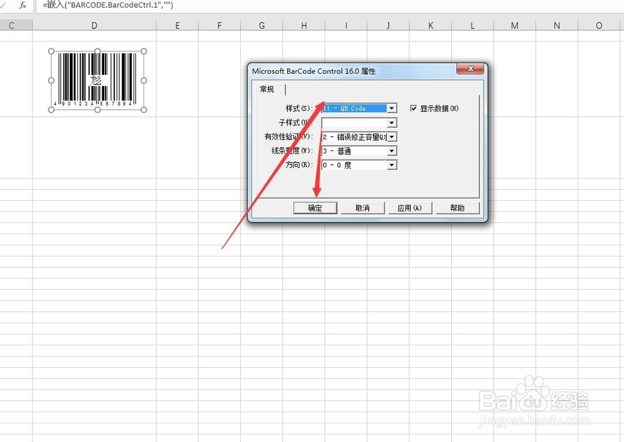Select column I header

coord(346,26)
